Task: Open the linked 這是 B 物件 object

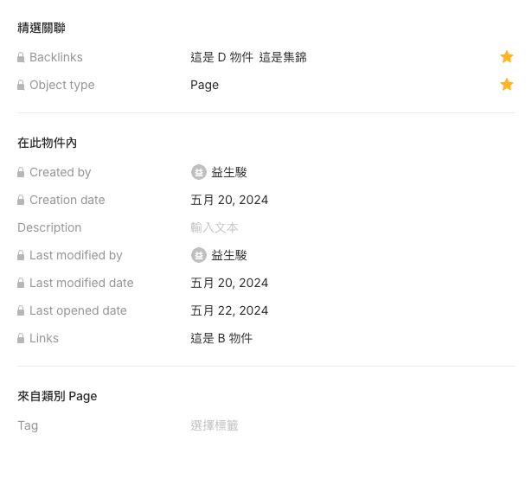Action: click(x=221, y=338)
